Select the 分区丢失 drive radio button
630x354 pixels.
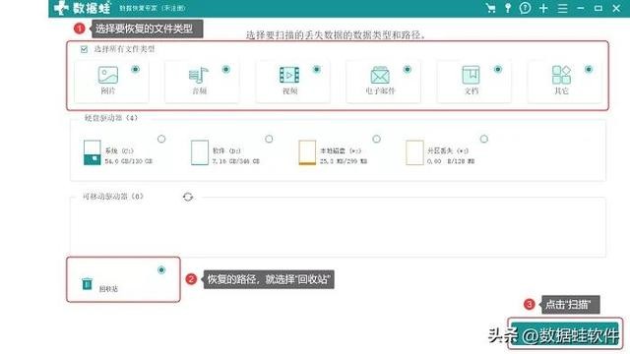coord(484,139)
